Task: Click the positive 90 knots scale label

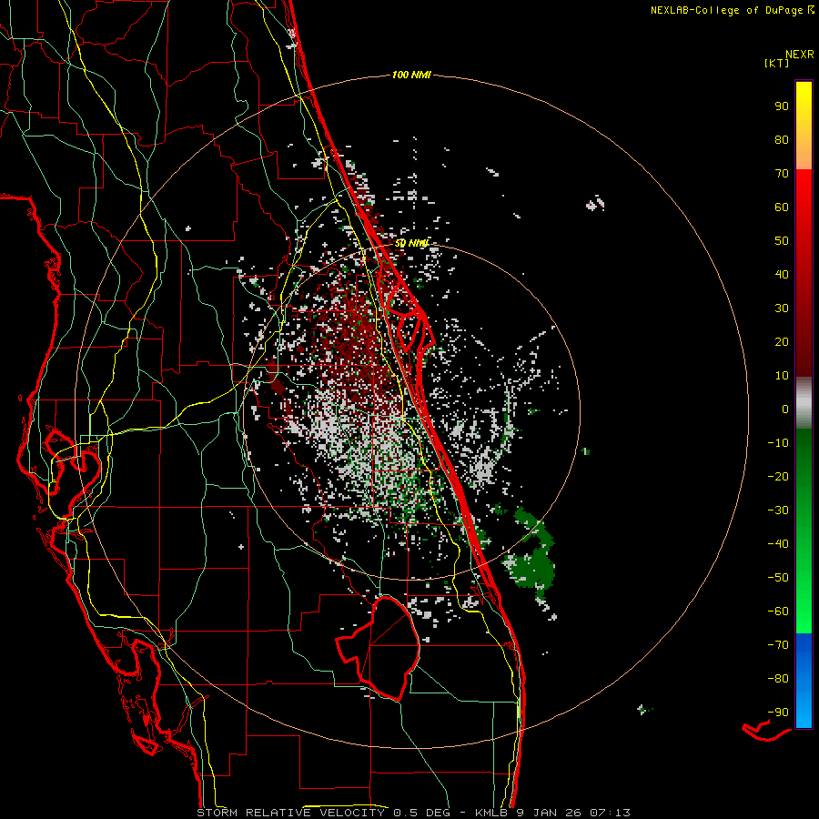Action: point(782,106)
